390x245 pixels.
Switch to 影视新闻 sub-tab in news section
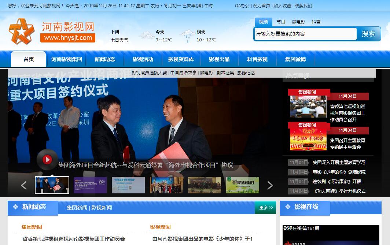coord(102,208)
